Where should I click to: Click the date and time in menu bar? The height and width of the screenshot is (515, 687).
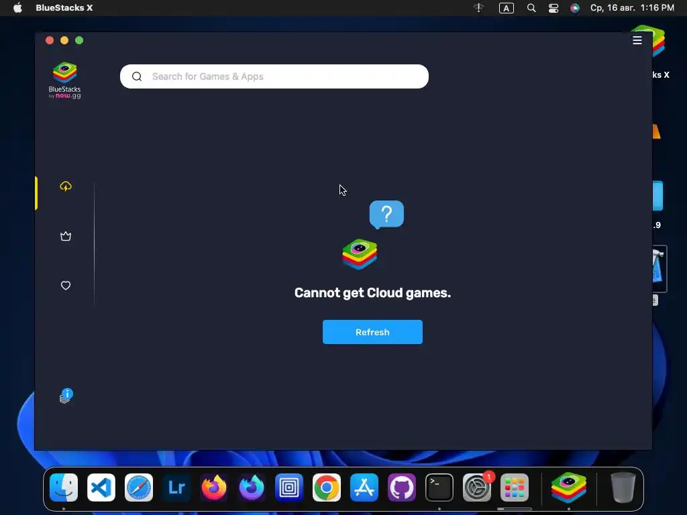632,8
